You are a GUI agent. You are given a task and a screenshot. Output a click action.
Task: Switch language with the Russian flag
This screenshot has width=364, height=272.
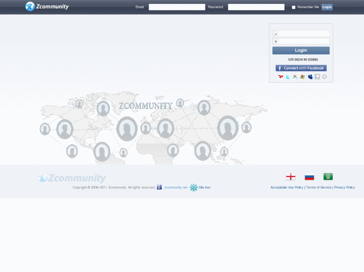(309, 177)
